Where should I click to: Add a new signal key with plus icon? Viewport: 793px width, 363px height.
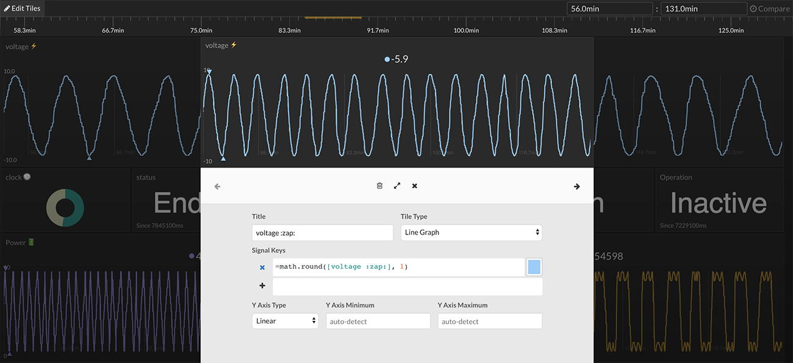(262, 286)
